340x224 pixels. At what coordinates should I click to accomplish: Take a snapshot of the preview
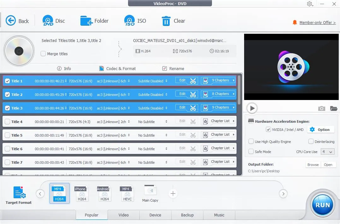click(x=321, y=108)
